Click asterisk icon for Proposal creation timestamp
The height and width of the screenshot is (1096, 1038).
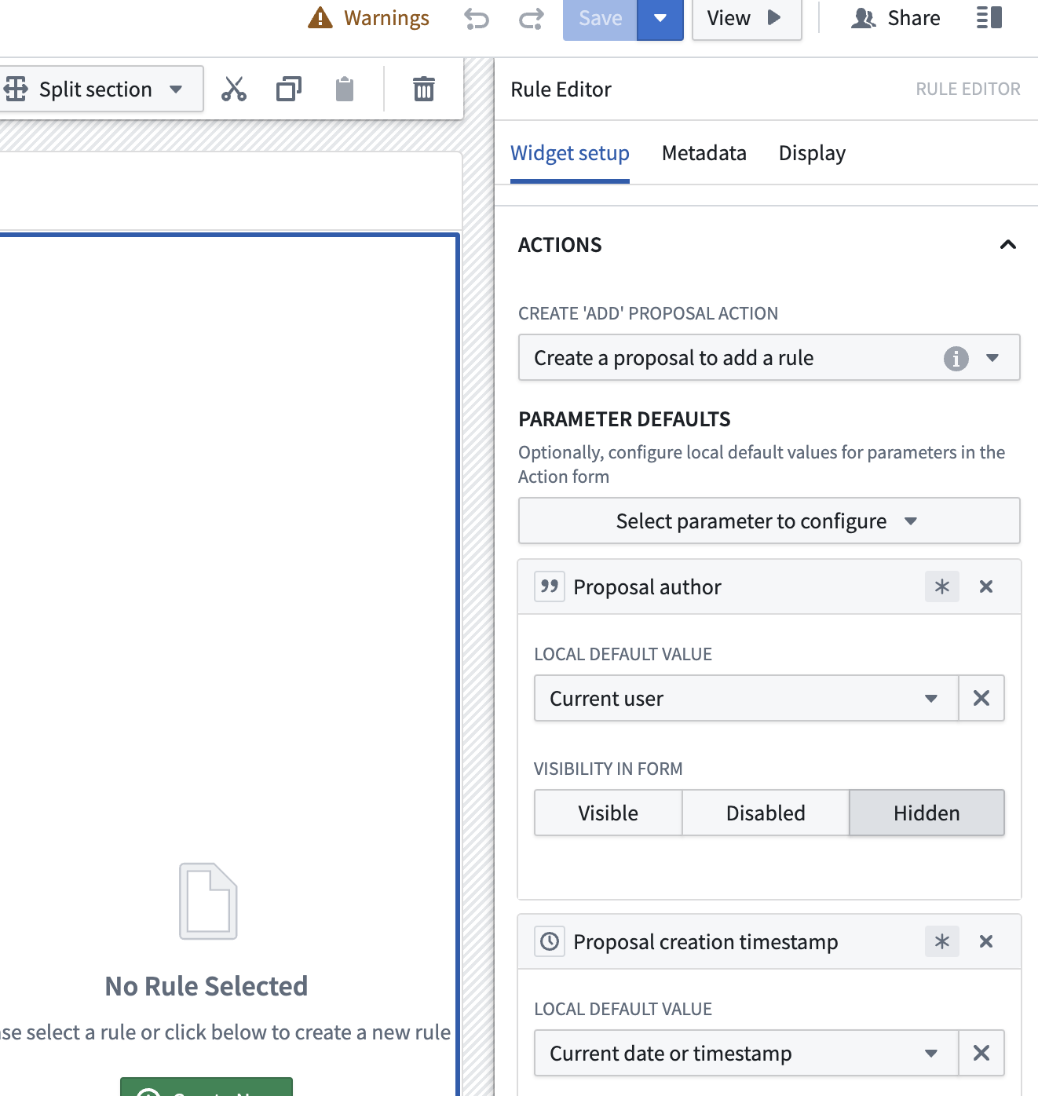(942, 941)
